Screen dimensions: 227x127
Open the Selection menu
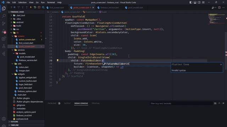[x=22, y=2]
